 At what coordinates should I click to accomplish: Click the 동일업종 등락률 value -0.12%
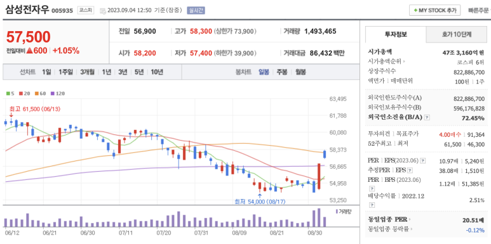tap(476, 230)
